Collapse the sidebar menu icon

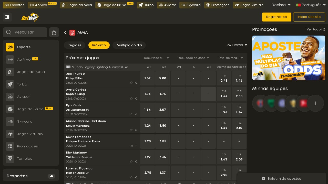click(7, 17)
